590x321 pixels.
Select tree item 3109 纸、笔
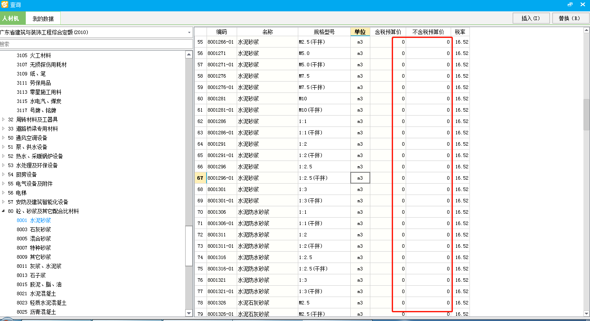click(x=31, y=74)
